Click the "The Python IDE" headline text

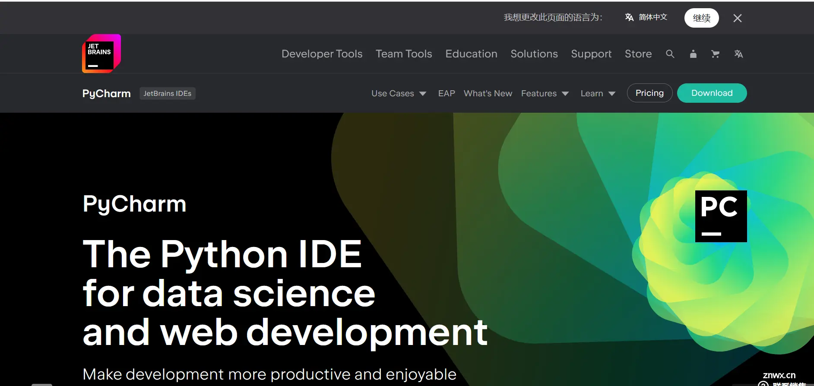(222, 255)
